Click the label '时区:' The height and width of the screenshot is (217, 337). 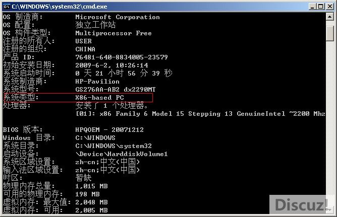(13, 178)
